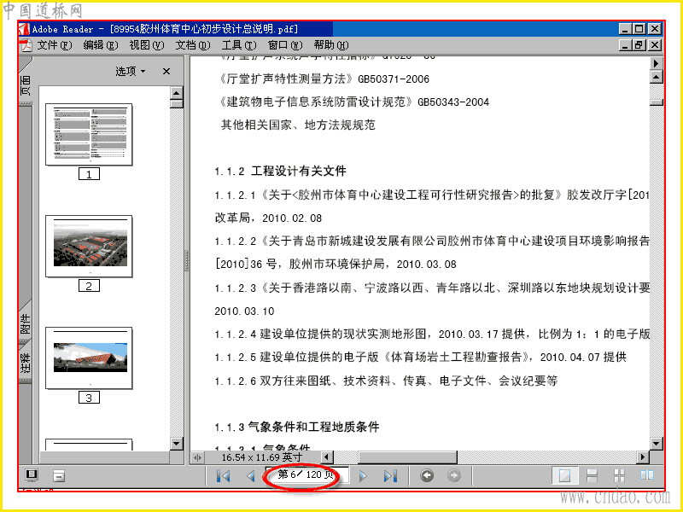This screenshot has width=683, height=512.
Task: Go to the first page
Action: [x=223, y=475]
